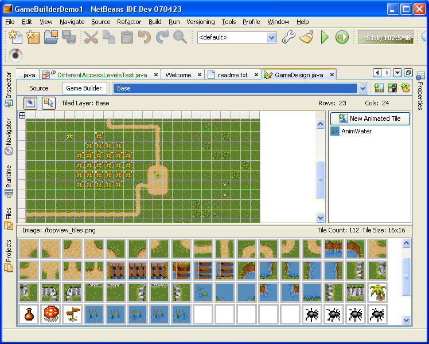Click the Redo arrow icon
429x344 pixels.
[x=162, y=37]
